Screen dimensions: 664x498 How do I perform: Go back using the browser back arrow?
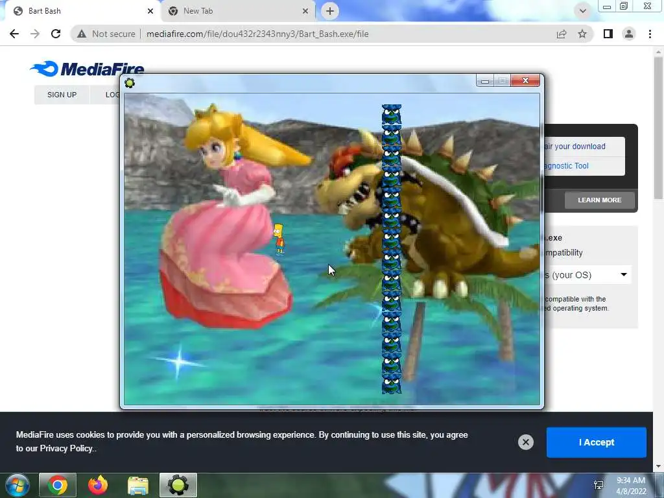click(x=14, y=34)
